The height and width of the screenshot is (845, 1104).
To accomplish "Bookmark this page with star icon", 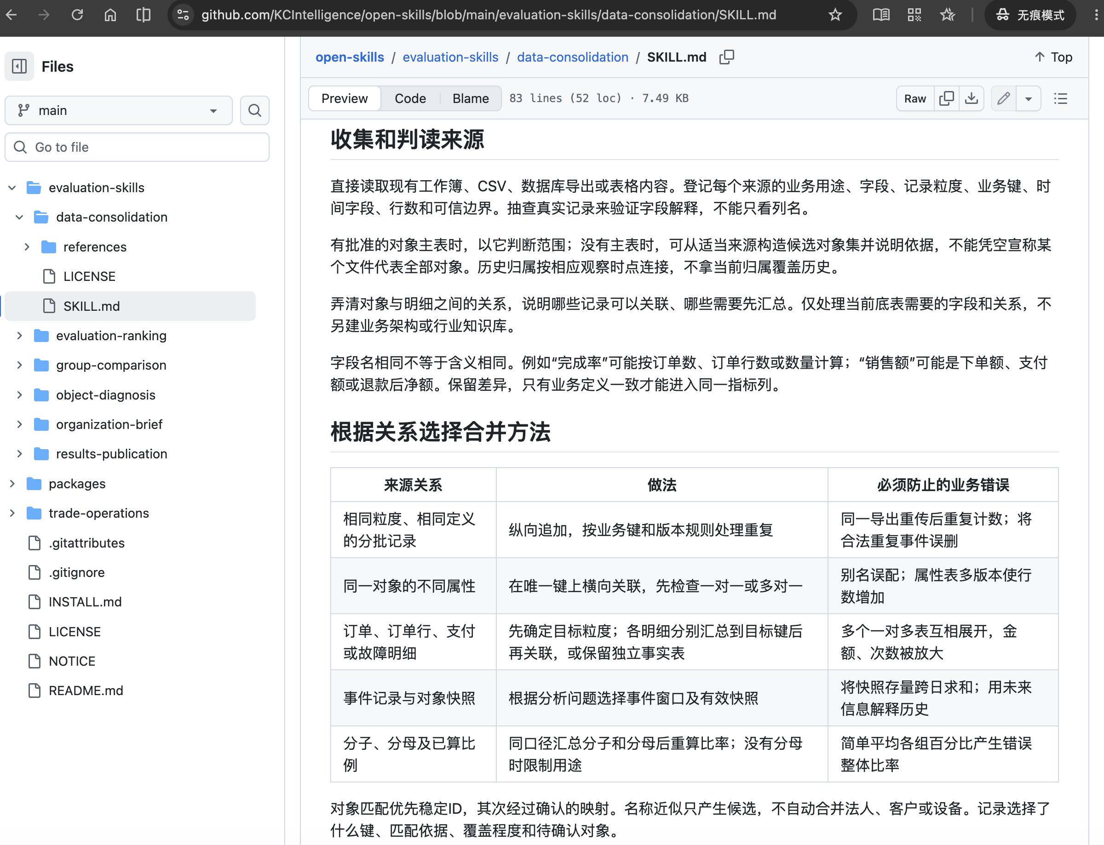I will click(x=835, y=15).
